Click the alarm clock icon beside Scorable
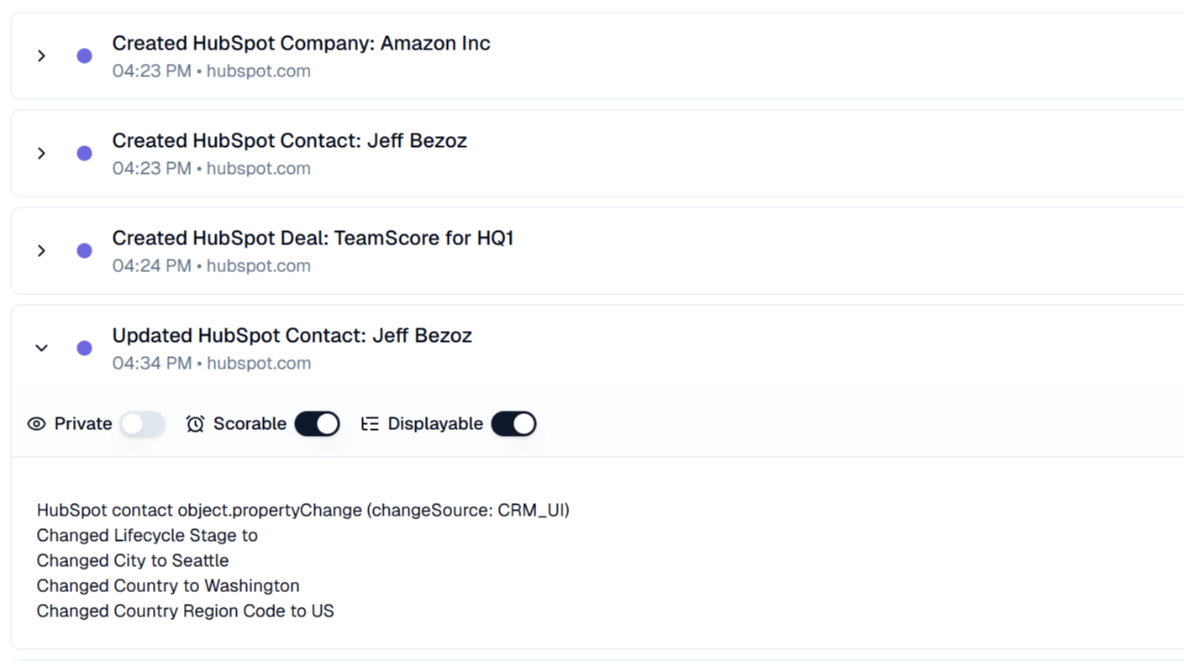The image size is (1184, 666). click(195, 424)
